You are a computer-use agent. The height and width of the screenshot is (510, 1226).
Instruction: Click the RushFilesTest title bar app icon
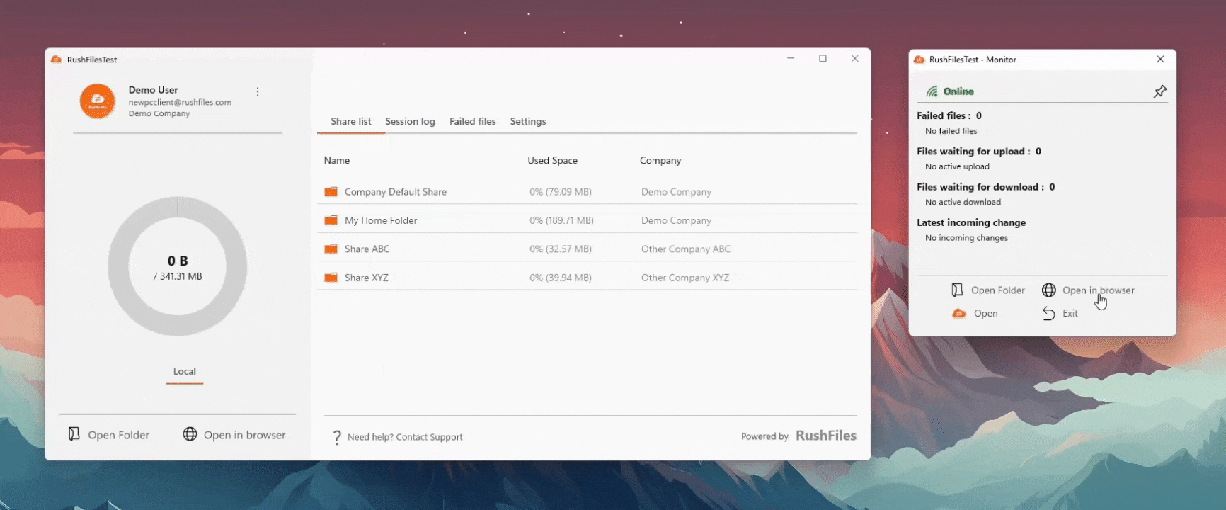(57, 59)
